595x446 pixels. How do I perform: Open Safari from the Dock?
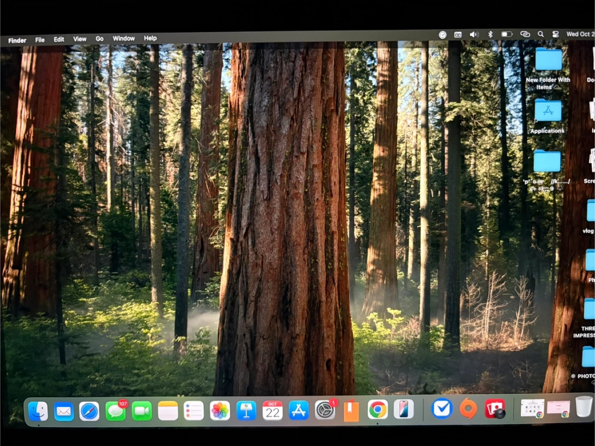tap(89, 411)
